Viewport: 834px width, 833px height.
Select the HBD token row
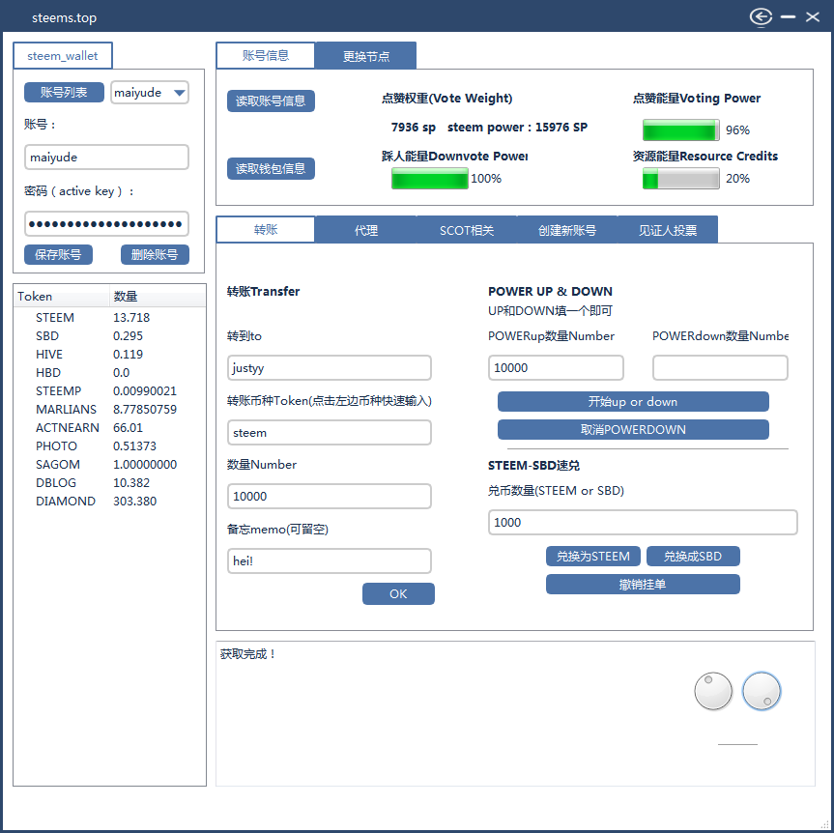[109, 373]
